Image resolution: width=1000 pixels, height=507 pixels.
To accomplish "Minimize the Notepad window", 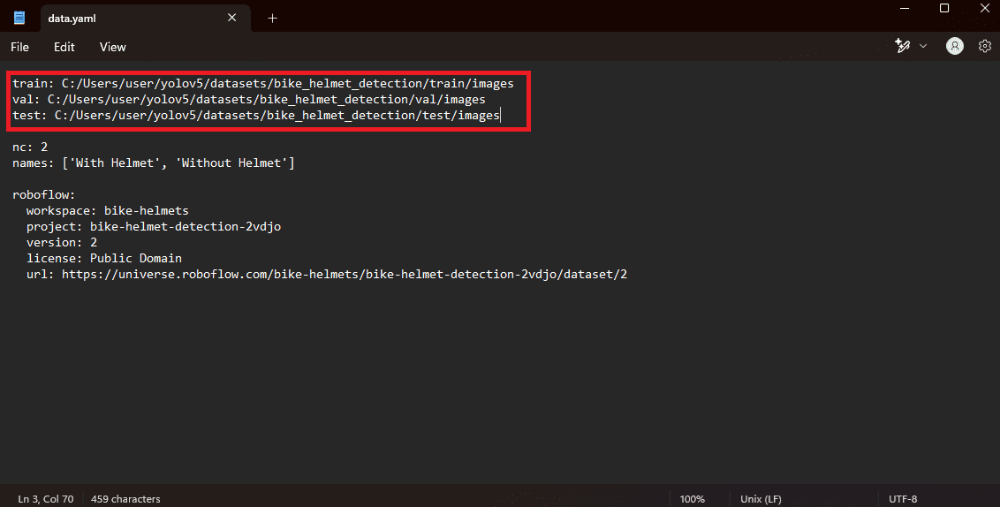I will 905,8.
